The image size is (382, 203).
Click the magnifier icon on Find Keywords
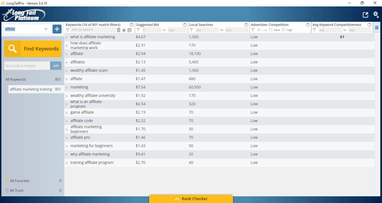pyautogui.click(x=13, y=49)
